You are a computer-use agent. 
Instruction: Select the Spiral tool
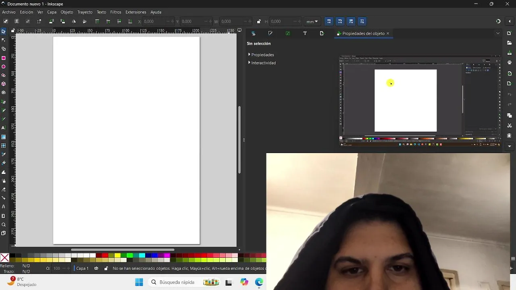point(4,93)
